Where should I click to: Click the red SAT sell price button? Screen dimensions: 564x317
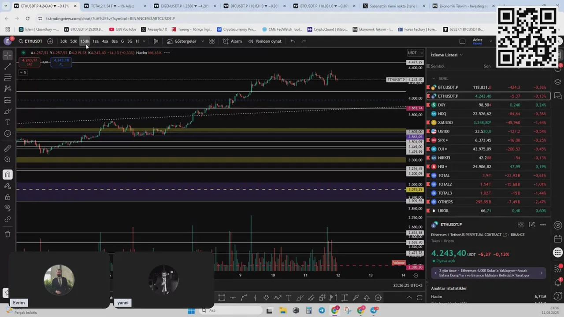point(29,62)
